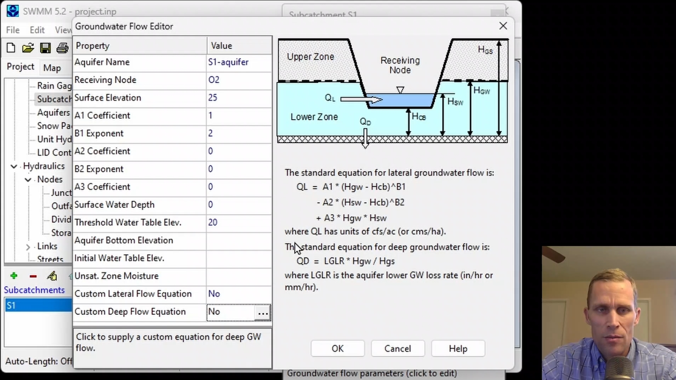Click the Surface Elevation value 25

point(239,98)
